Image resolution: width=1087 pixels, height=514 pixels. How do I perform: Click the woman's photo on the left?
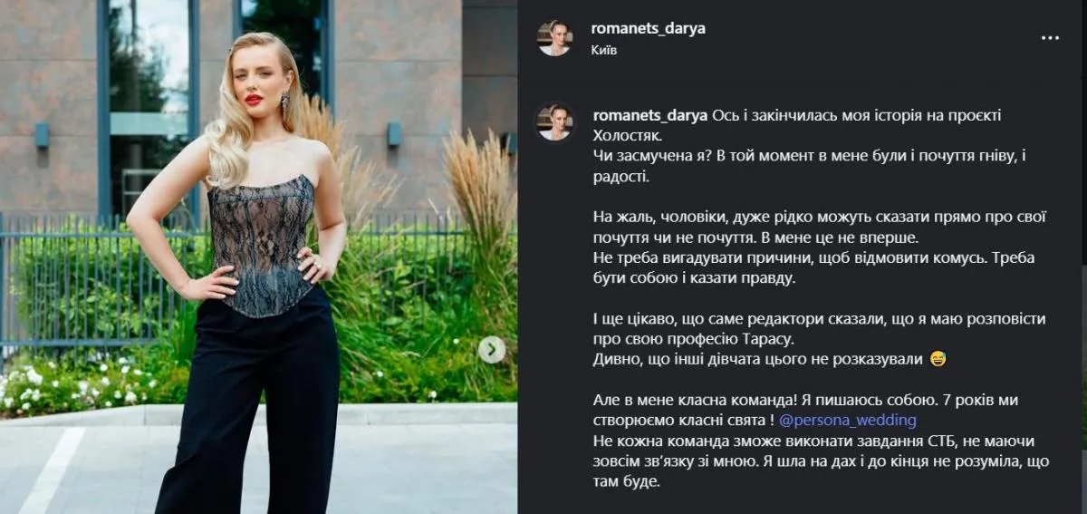pos(259,257)
